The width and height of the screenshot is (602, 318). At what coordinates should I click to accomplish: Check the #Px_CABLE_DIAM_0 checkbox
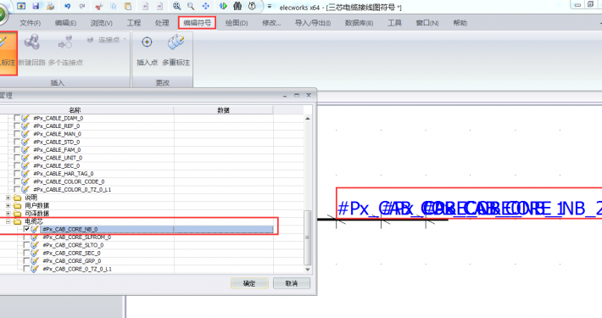coord(17,118)
